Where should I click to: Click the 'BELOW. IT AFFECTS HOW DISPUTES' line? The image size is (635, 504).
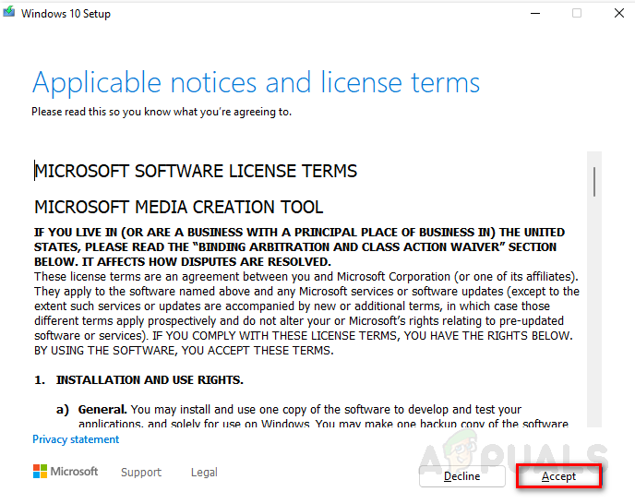coord(183,262)
